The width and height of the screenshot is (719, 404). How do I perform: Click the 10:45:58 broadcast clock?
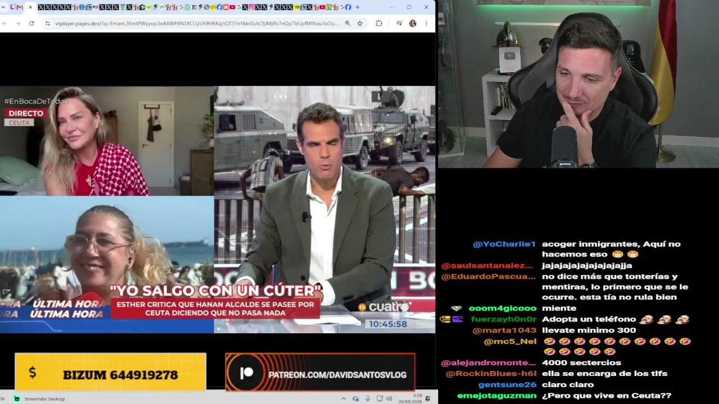tap(388, 324)
